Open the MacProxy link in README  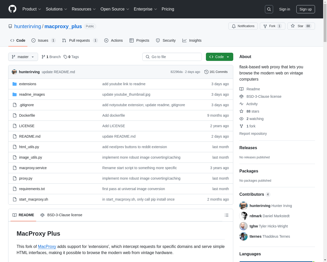[x=47, y=246]
